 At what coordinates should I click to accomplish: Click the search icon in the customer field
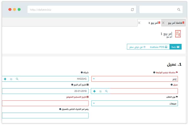(106, 91)
